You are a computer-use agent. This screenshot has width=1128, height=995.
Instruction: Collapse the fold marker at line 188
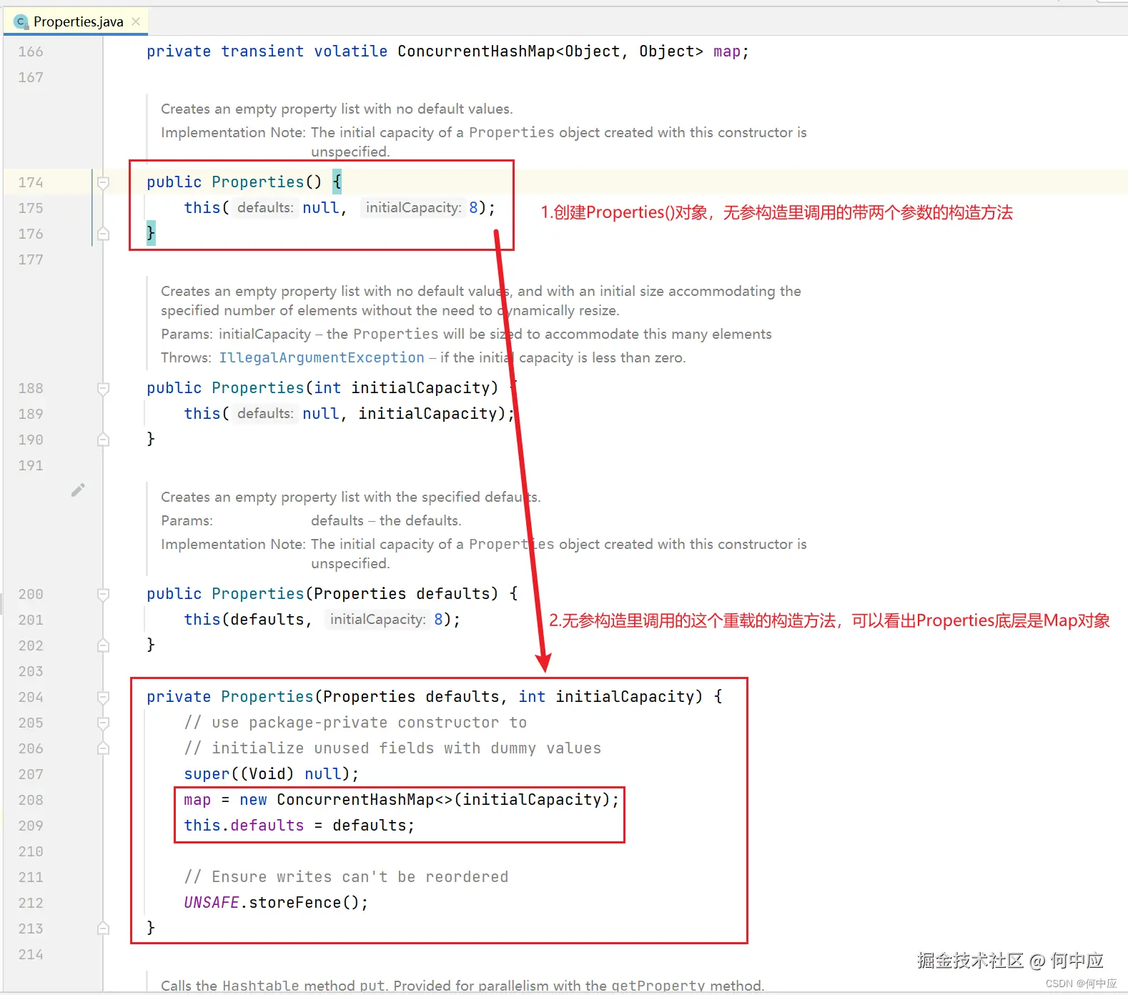tap(103, 388)
